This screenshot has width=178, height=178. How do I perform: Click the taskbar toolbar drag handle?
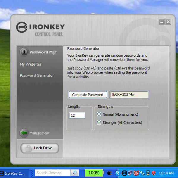click(x=32, y=173)
